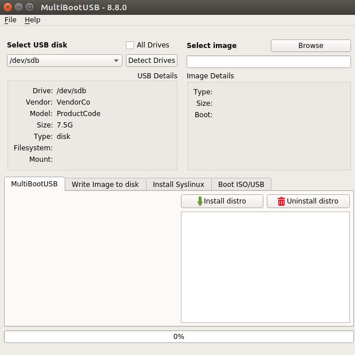
Task: Open the Help menu
Action: [32, 20]
